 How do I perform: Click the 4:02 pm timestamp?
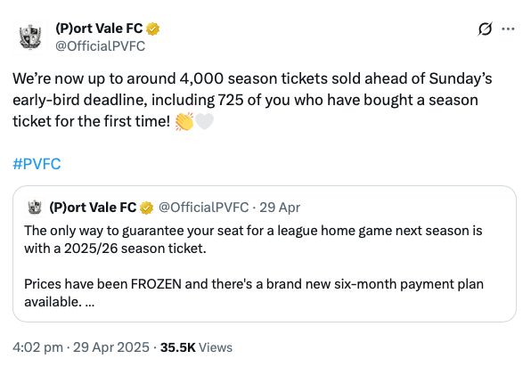coord(38,347)
